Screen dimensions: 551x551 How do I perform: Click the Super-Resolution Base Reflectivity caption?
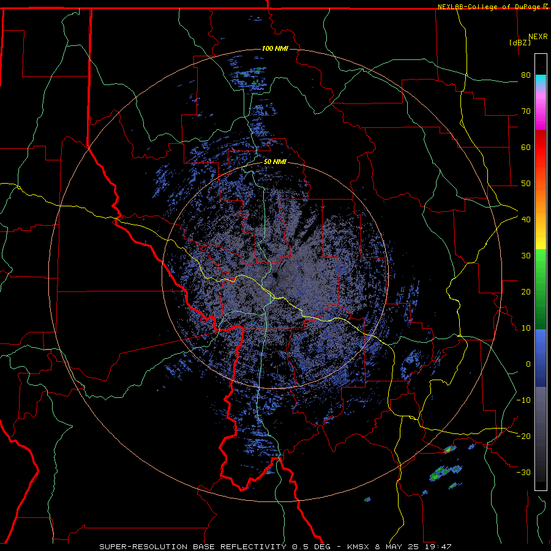click(275, 547)
